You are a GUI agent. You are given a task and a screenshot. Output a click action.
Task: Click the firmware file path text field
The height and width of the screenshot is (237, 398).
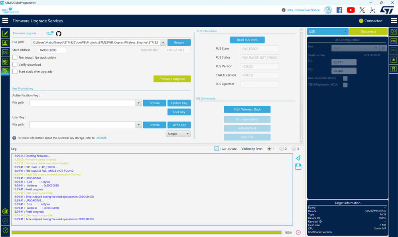[x=96, y=42]
